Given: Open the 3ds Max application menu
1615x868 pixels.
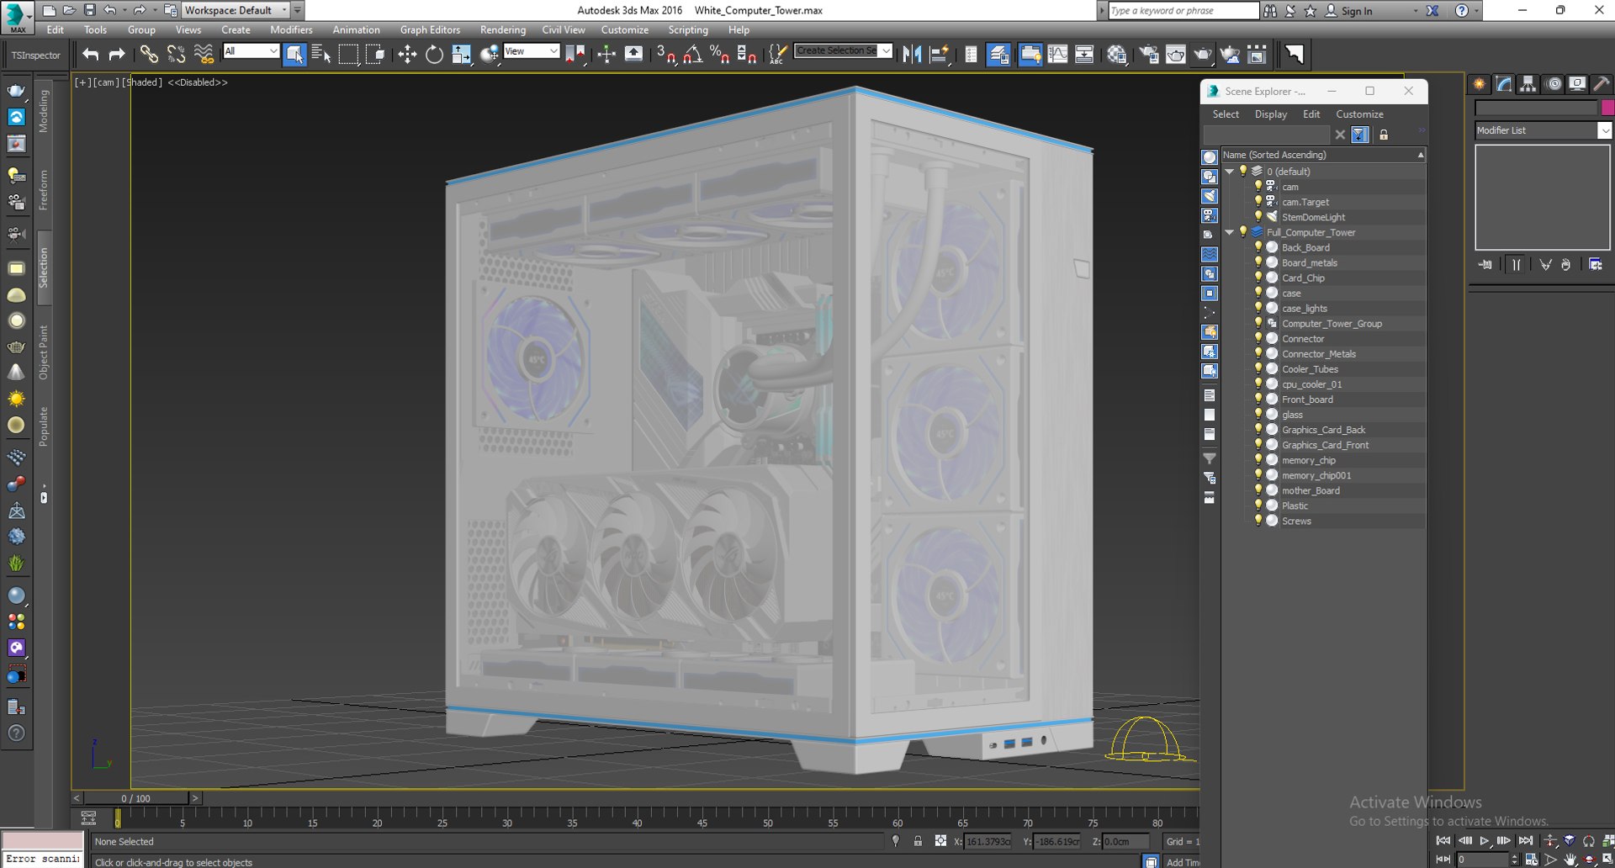Looking at the screenshot, I should coord(17,17).
